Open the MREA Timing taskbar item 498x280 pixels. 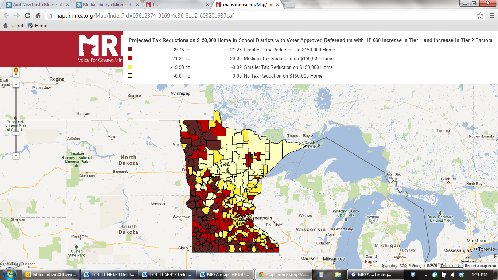(x=376, y=275)
